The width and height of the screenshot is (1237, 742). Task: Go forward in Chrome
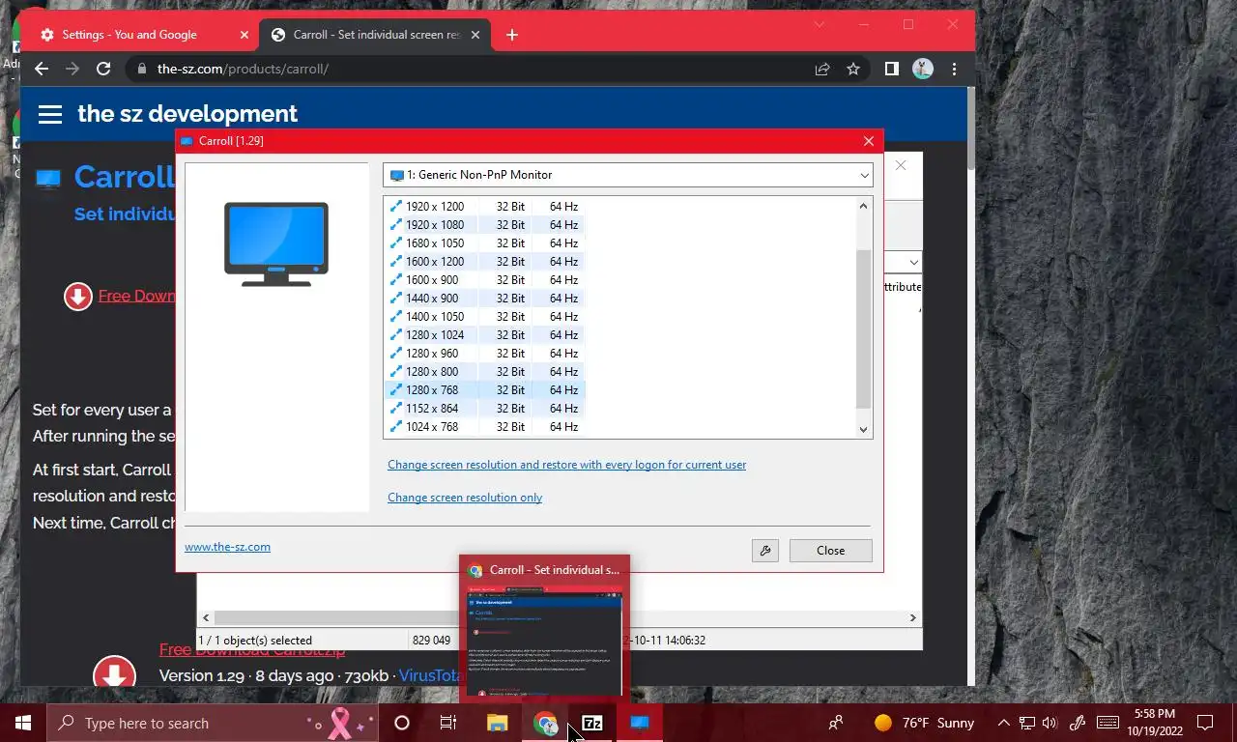[72, 69]
